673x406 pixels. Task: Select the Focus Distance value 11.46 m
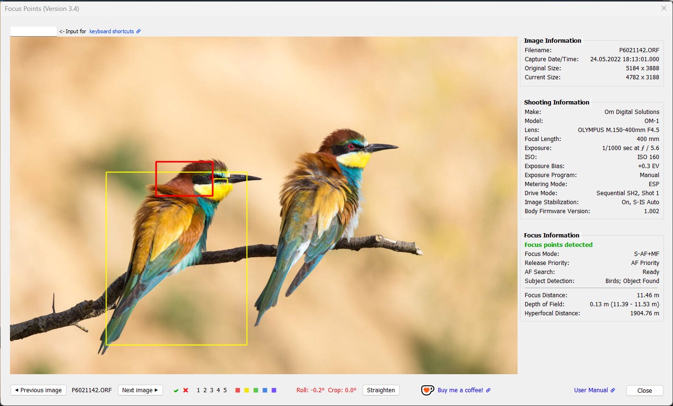(648, 295)
